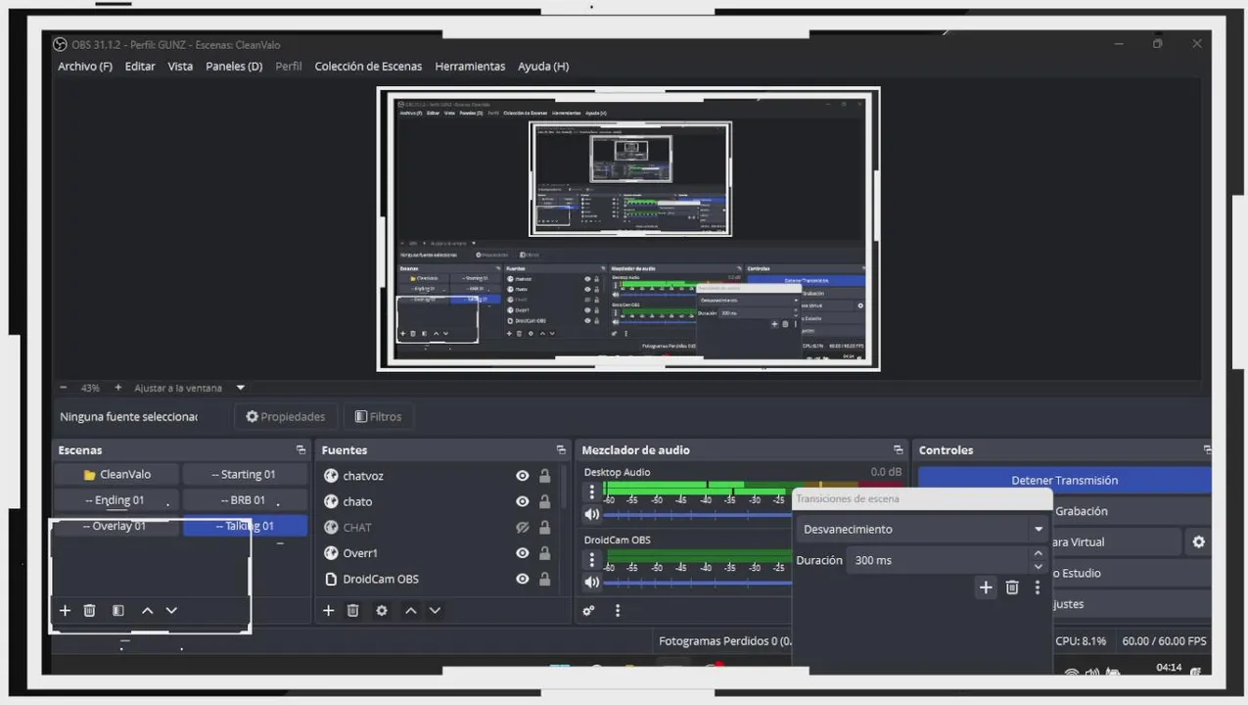The width and height of the screenshot is (1248, 705).
Task: Open DroidCam OBS audio three-dot options
Action: tap(591, 559)
